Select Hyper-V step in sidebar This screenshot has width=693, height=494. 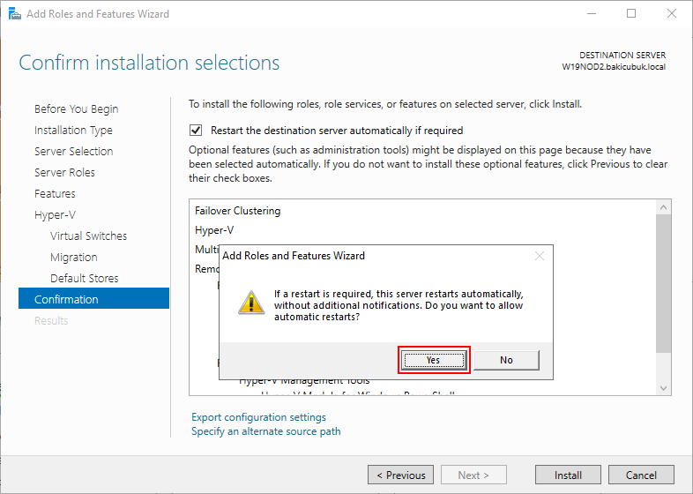55,215
